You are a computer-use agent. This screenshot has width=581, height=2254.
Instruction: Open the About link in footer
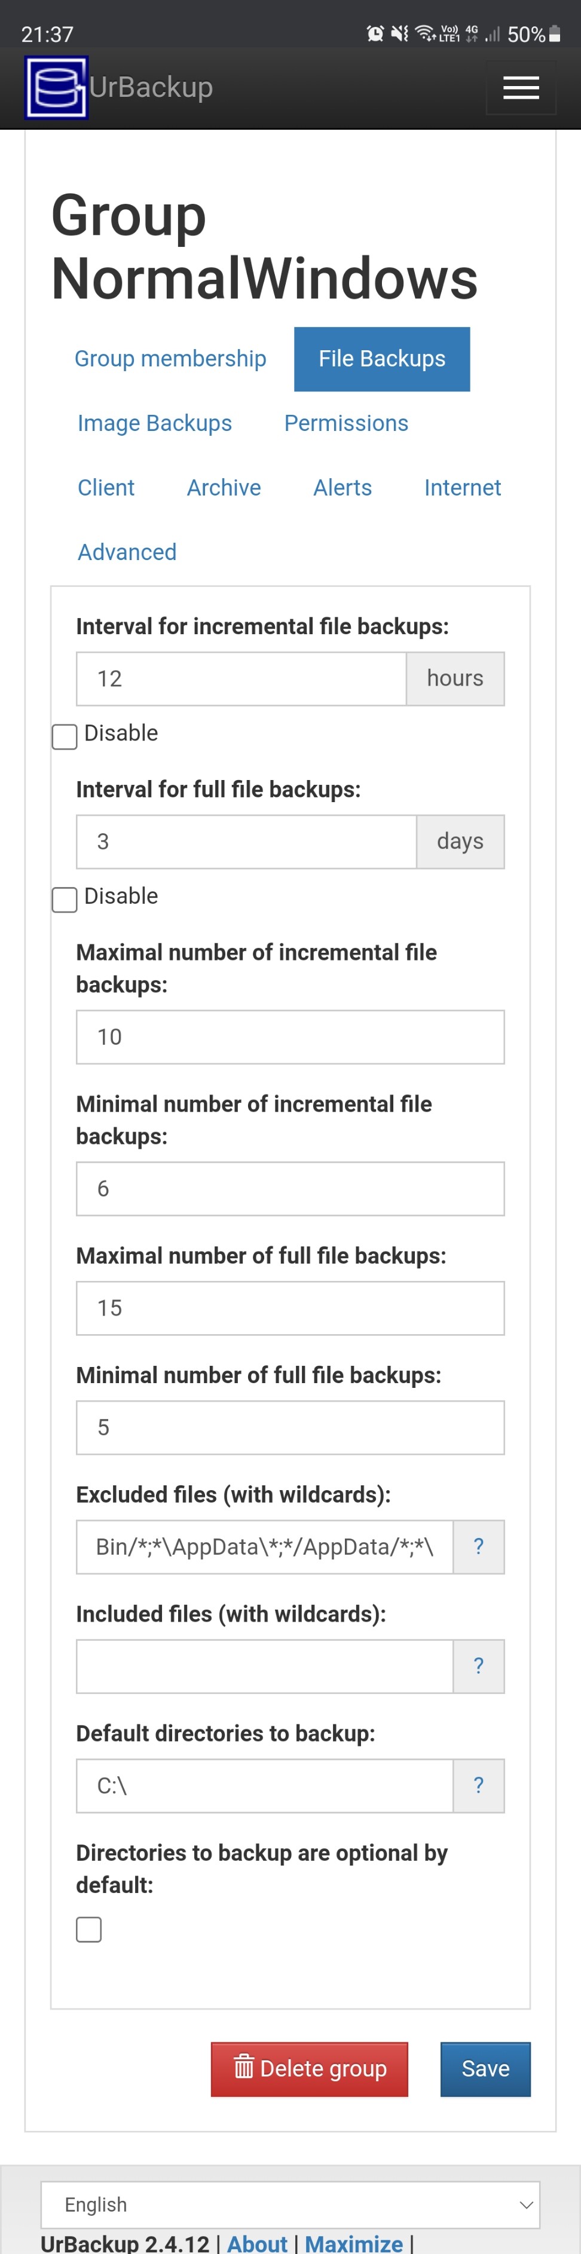coord(257,2243)
